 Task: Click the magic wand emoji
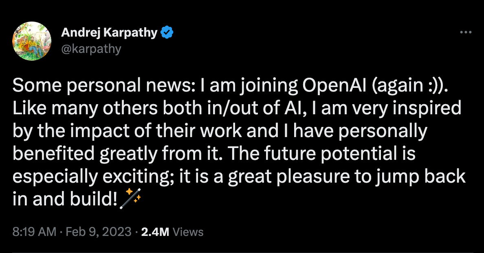point(130,199)
